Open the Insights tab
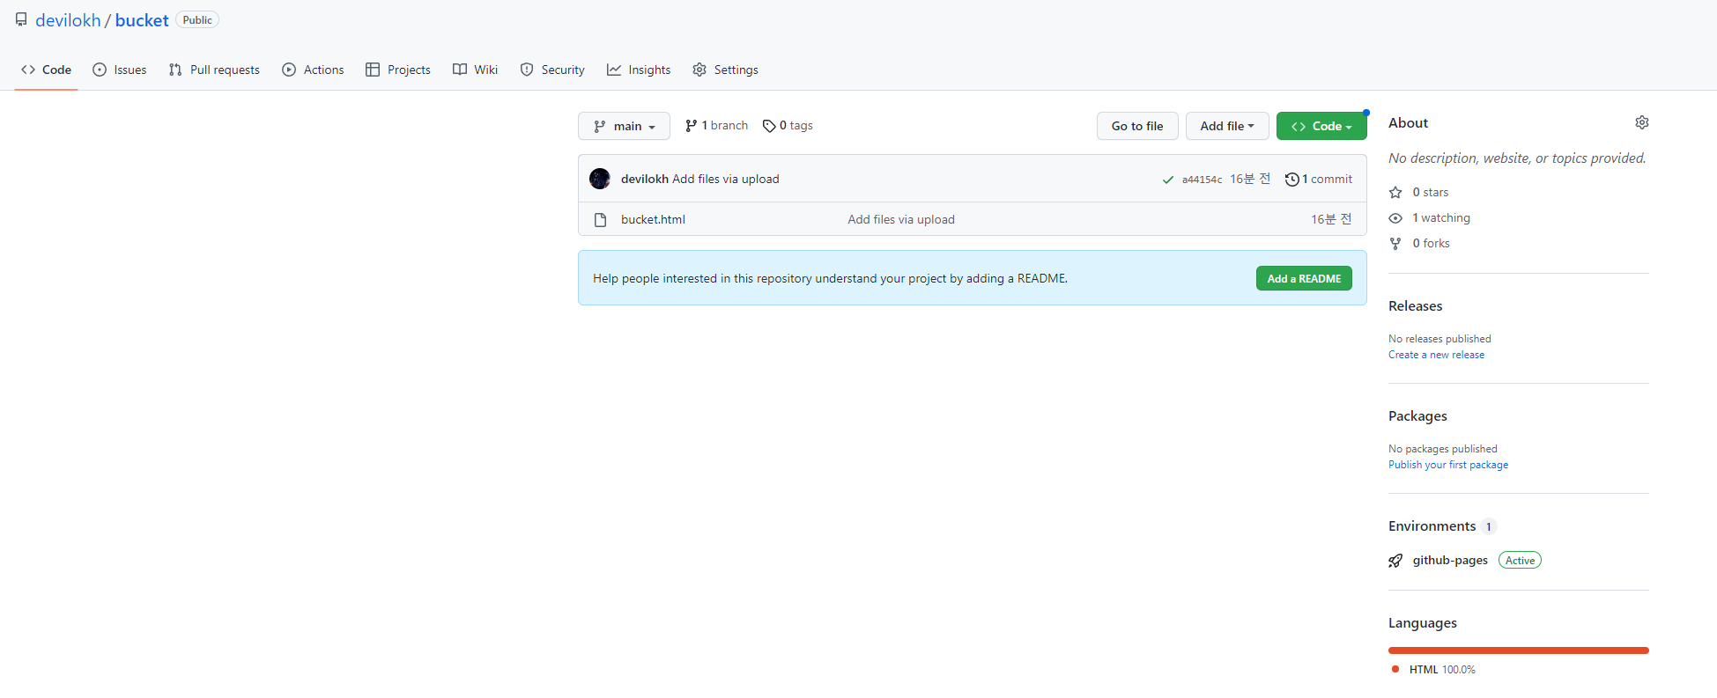Viewport: 1717px width, 698px height. pos(639,70)
